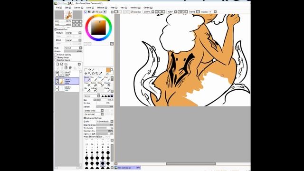Open the brush Quality dropdown

tap(104, 122)
